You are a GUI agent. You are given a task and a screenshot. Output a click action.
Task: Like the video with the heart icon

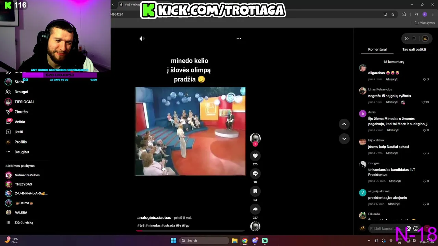[x=255, y=156]
